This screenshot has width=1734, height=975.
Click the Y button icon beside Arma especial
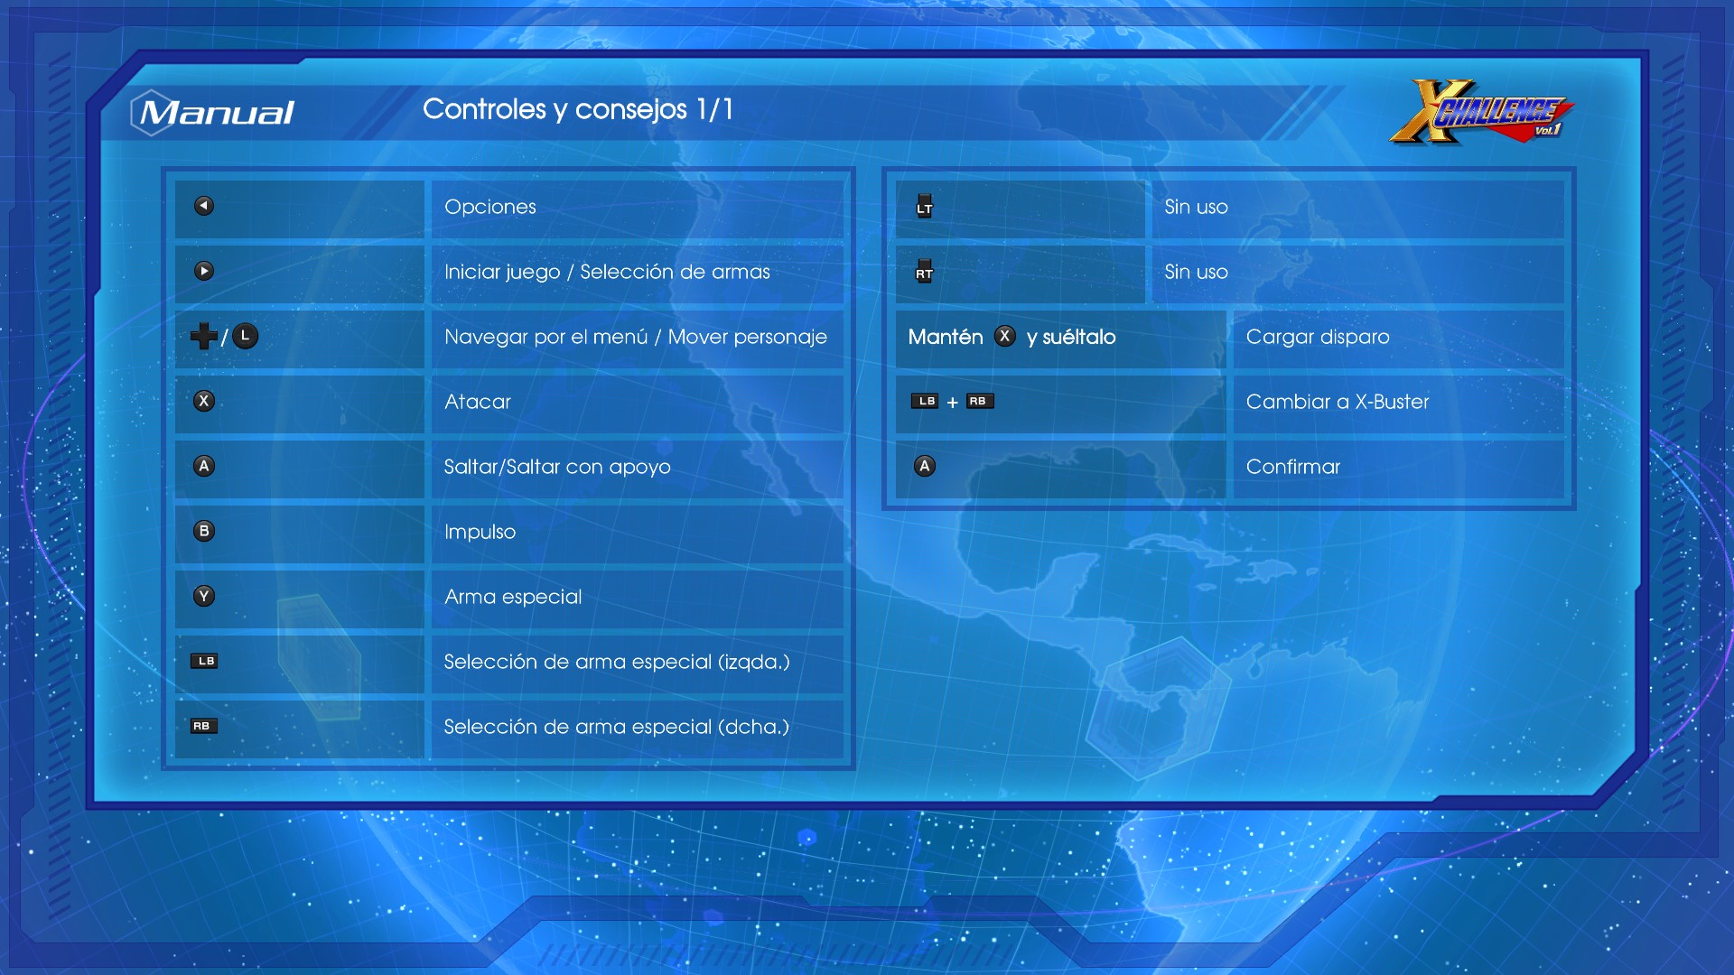point(204,596)
